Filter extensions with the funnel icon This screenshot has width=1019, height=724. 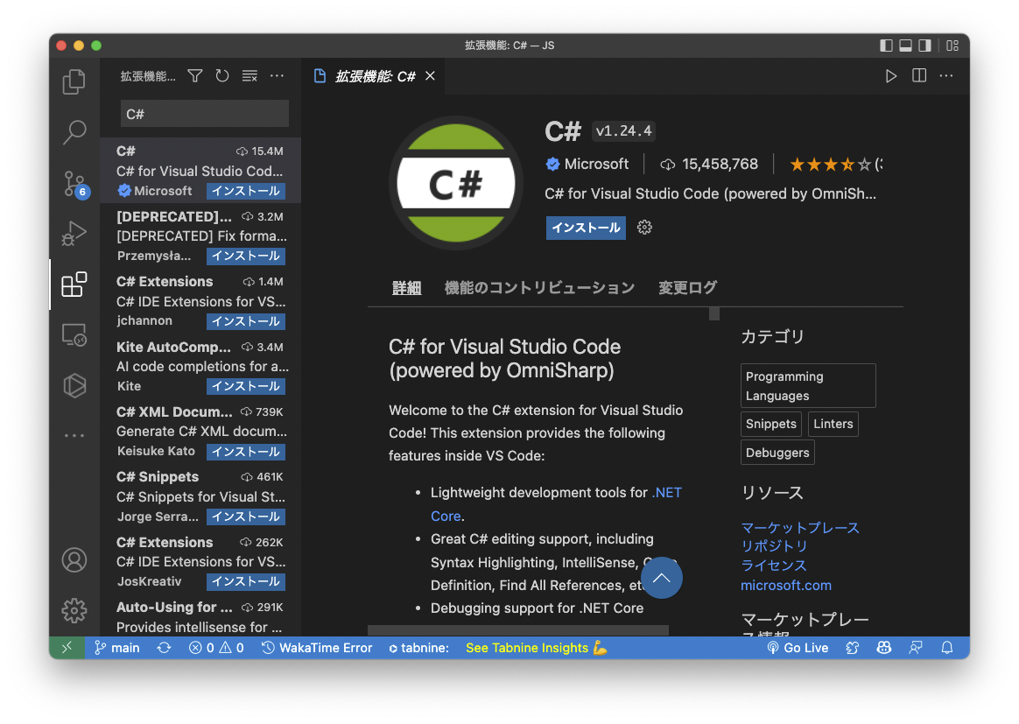195,76
